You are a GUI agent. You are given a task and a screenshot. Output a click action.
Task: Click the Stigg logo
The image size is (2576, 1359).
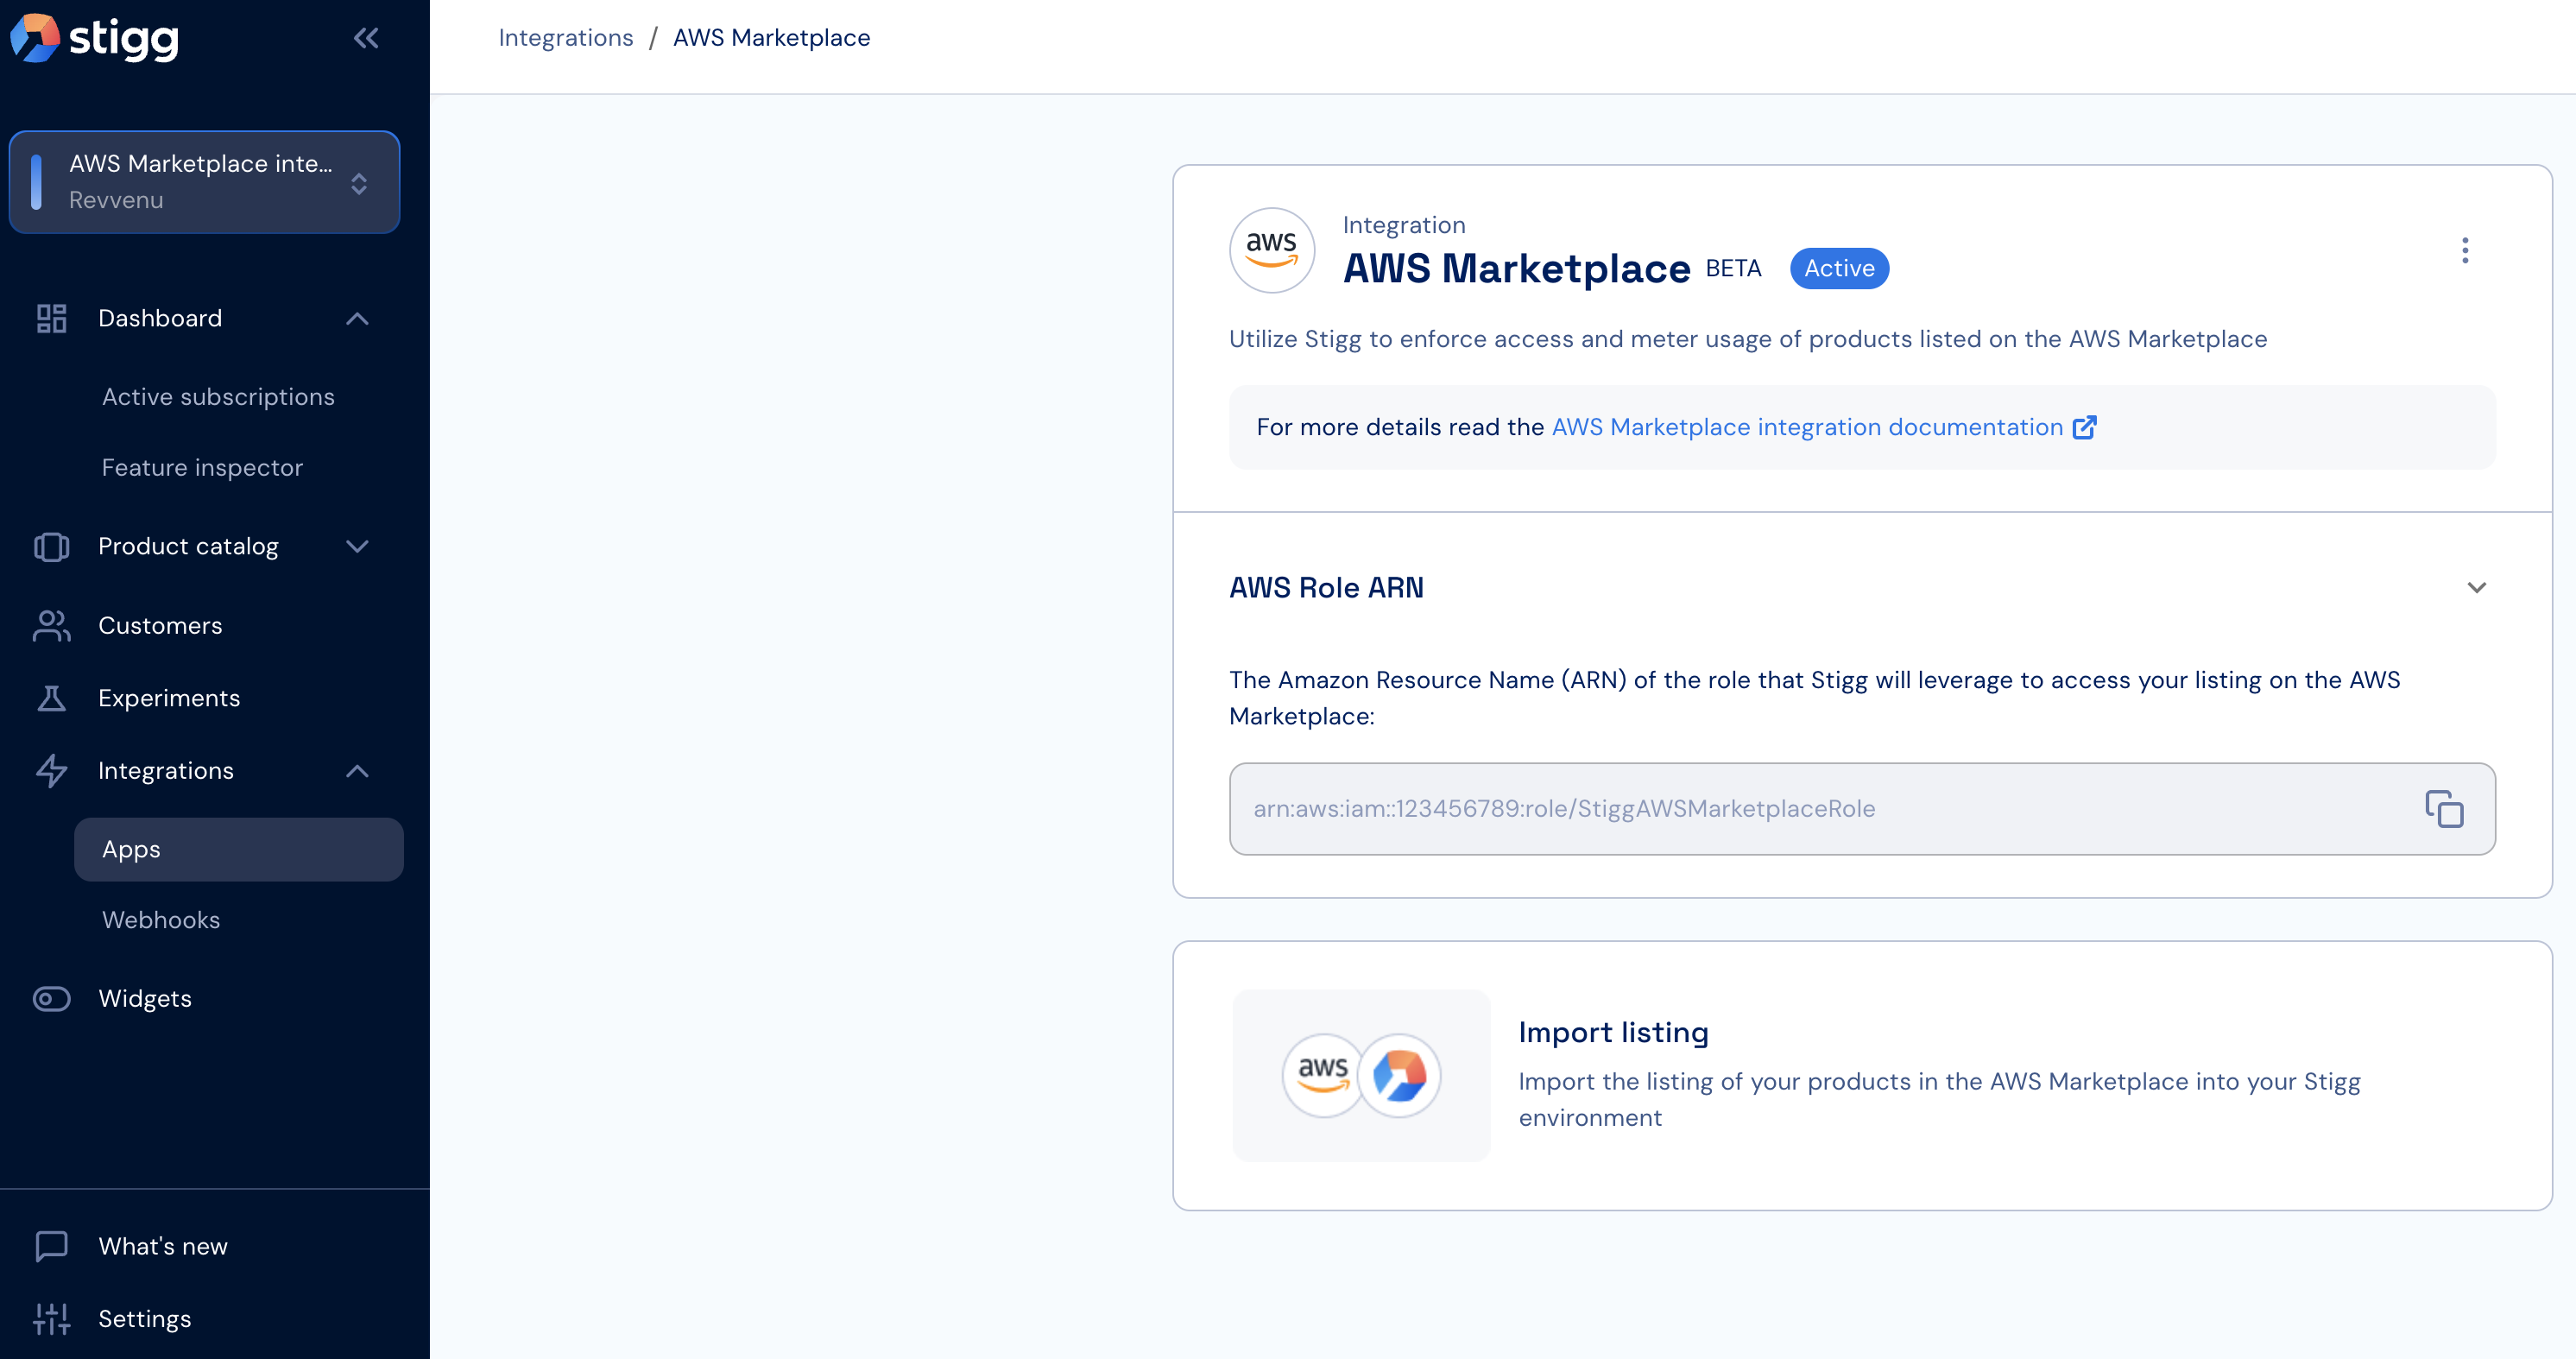pos(94,38)
